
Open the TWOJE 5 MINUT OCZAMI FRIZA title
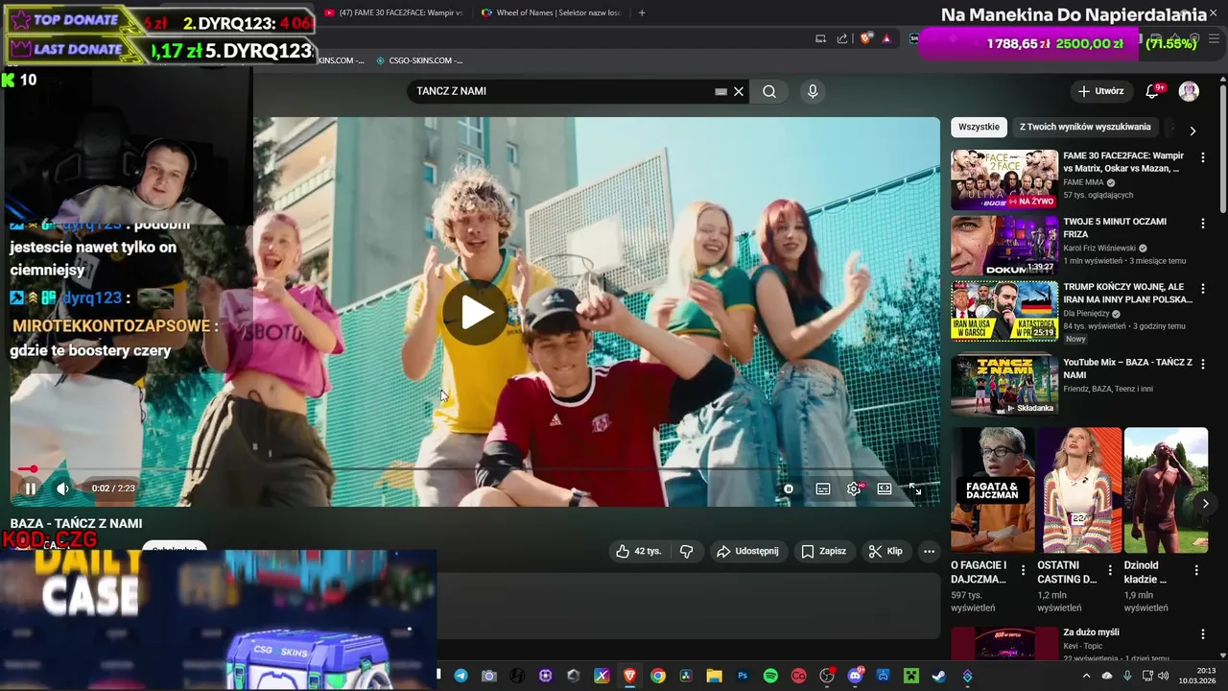pyautogui.click(x=1115, y=227)
